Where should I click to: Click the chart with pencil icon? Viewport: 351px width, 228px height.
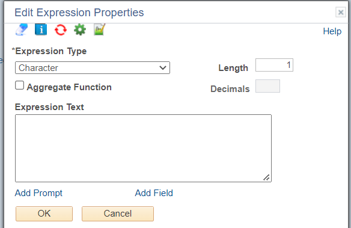click(x=99, y=29)
